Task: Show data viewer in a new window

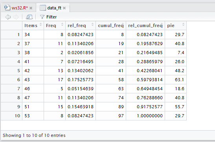Action: coord(29,17)
